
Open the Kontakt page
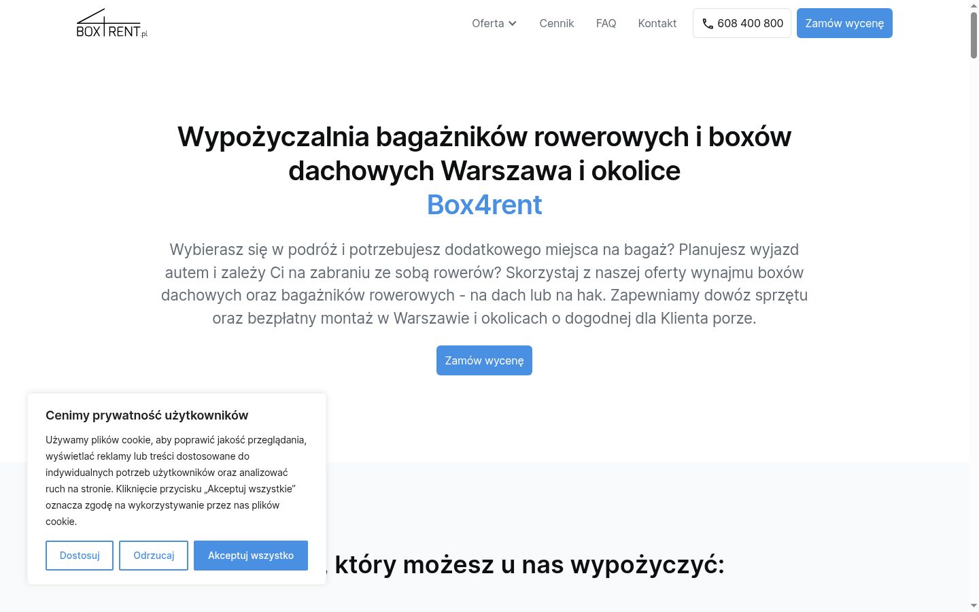(x=657, y=23)
